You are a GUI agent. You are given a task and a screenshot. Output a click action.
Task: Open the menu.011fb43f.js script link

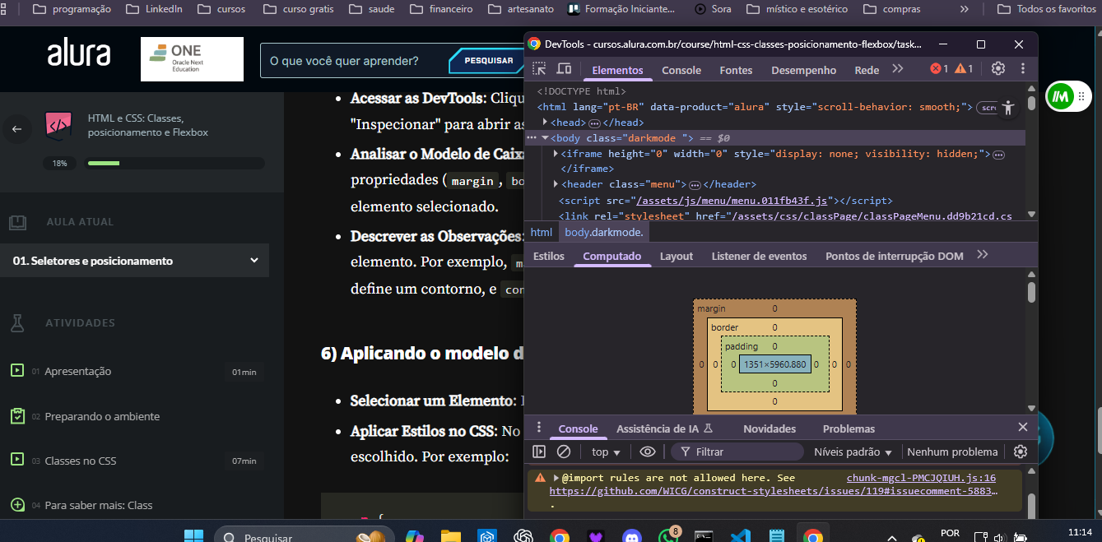tap(732, 200)
